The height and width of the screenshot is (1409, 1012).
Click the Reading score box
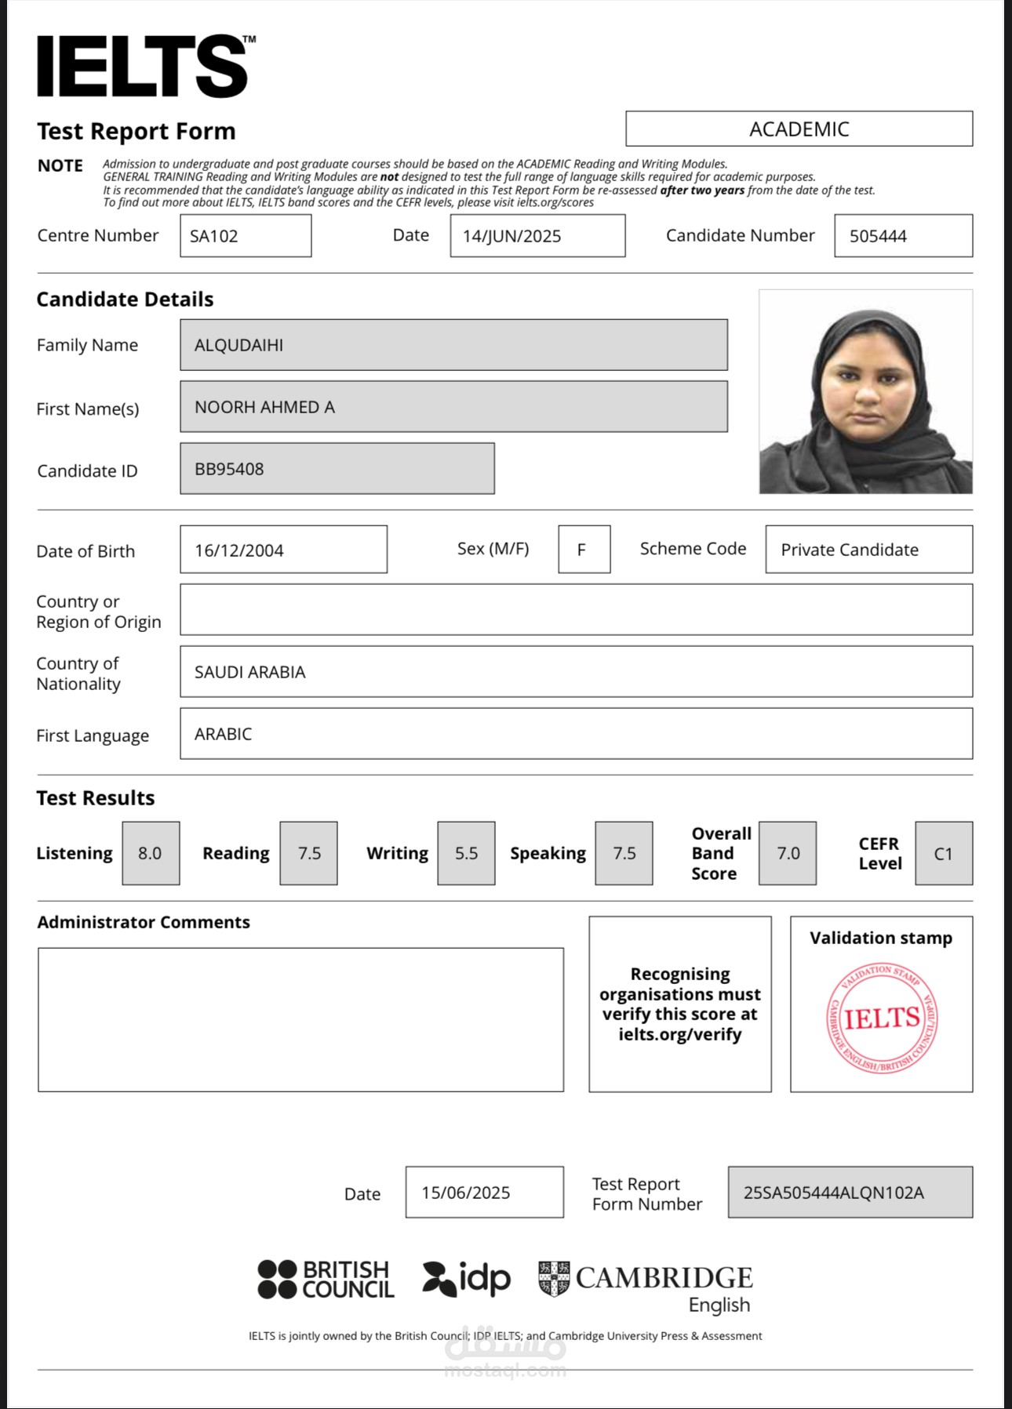point(308,853)
